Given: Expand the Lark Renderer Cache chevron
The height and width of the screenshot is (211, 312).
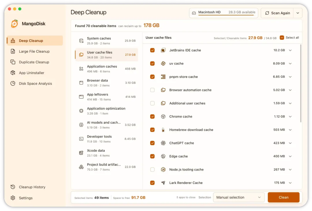Looking at the screenshot, I should 290,183.
